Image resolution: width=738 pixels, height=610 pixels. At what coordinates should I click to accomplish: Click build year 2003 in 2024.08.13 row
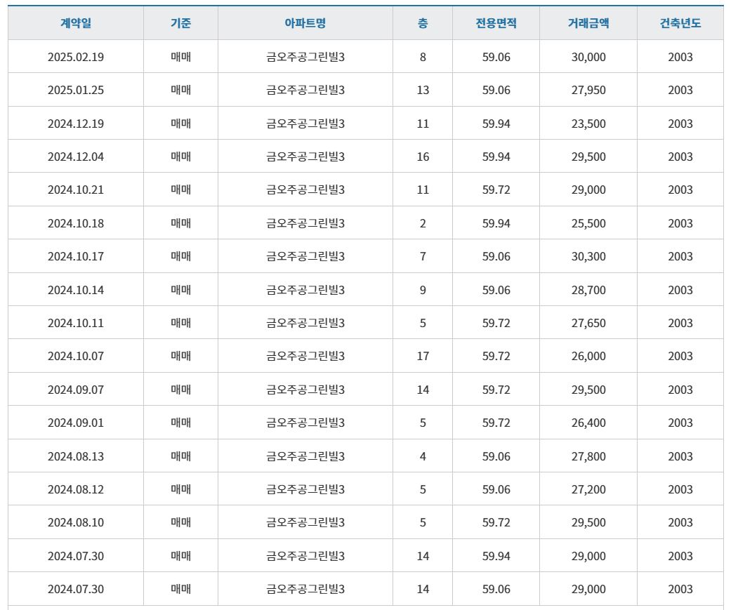(680, 456)
